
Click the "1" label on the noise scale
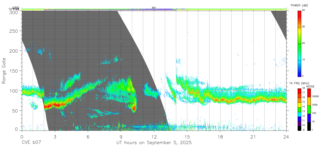tap(313, 130)
